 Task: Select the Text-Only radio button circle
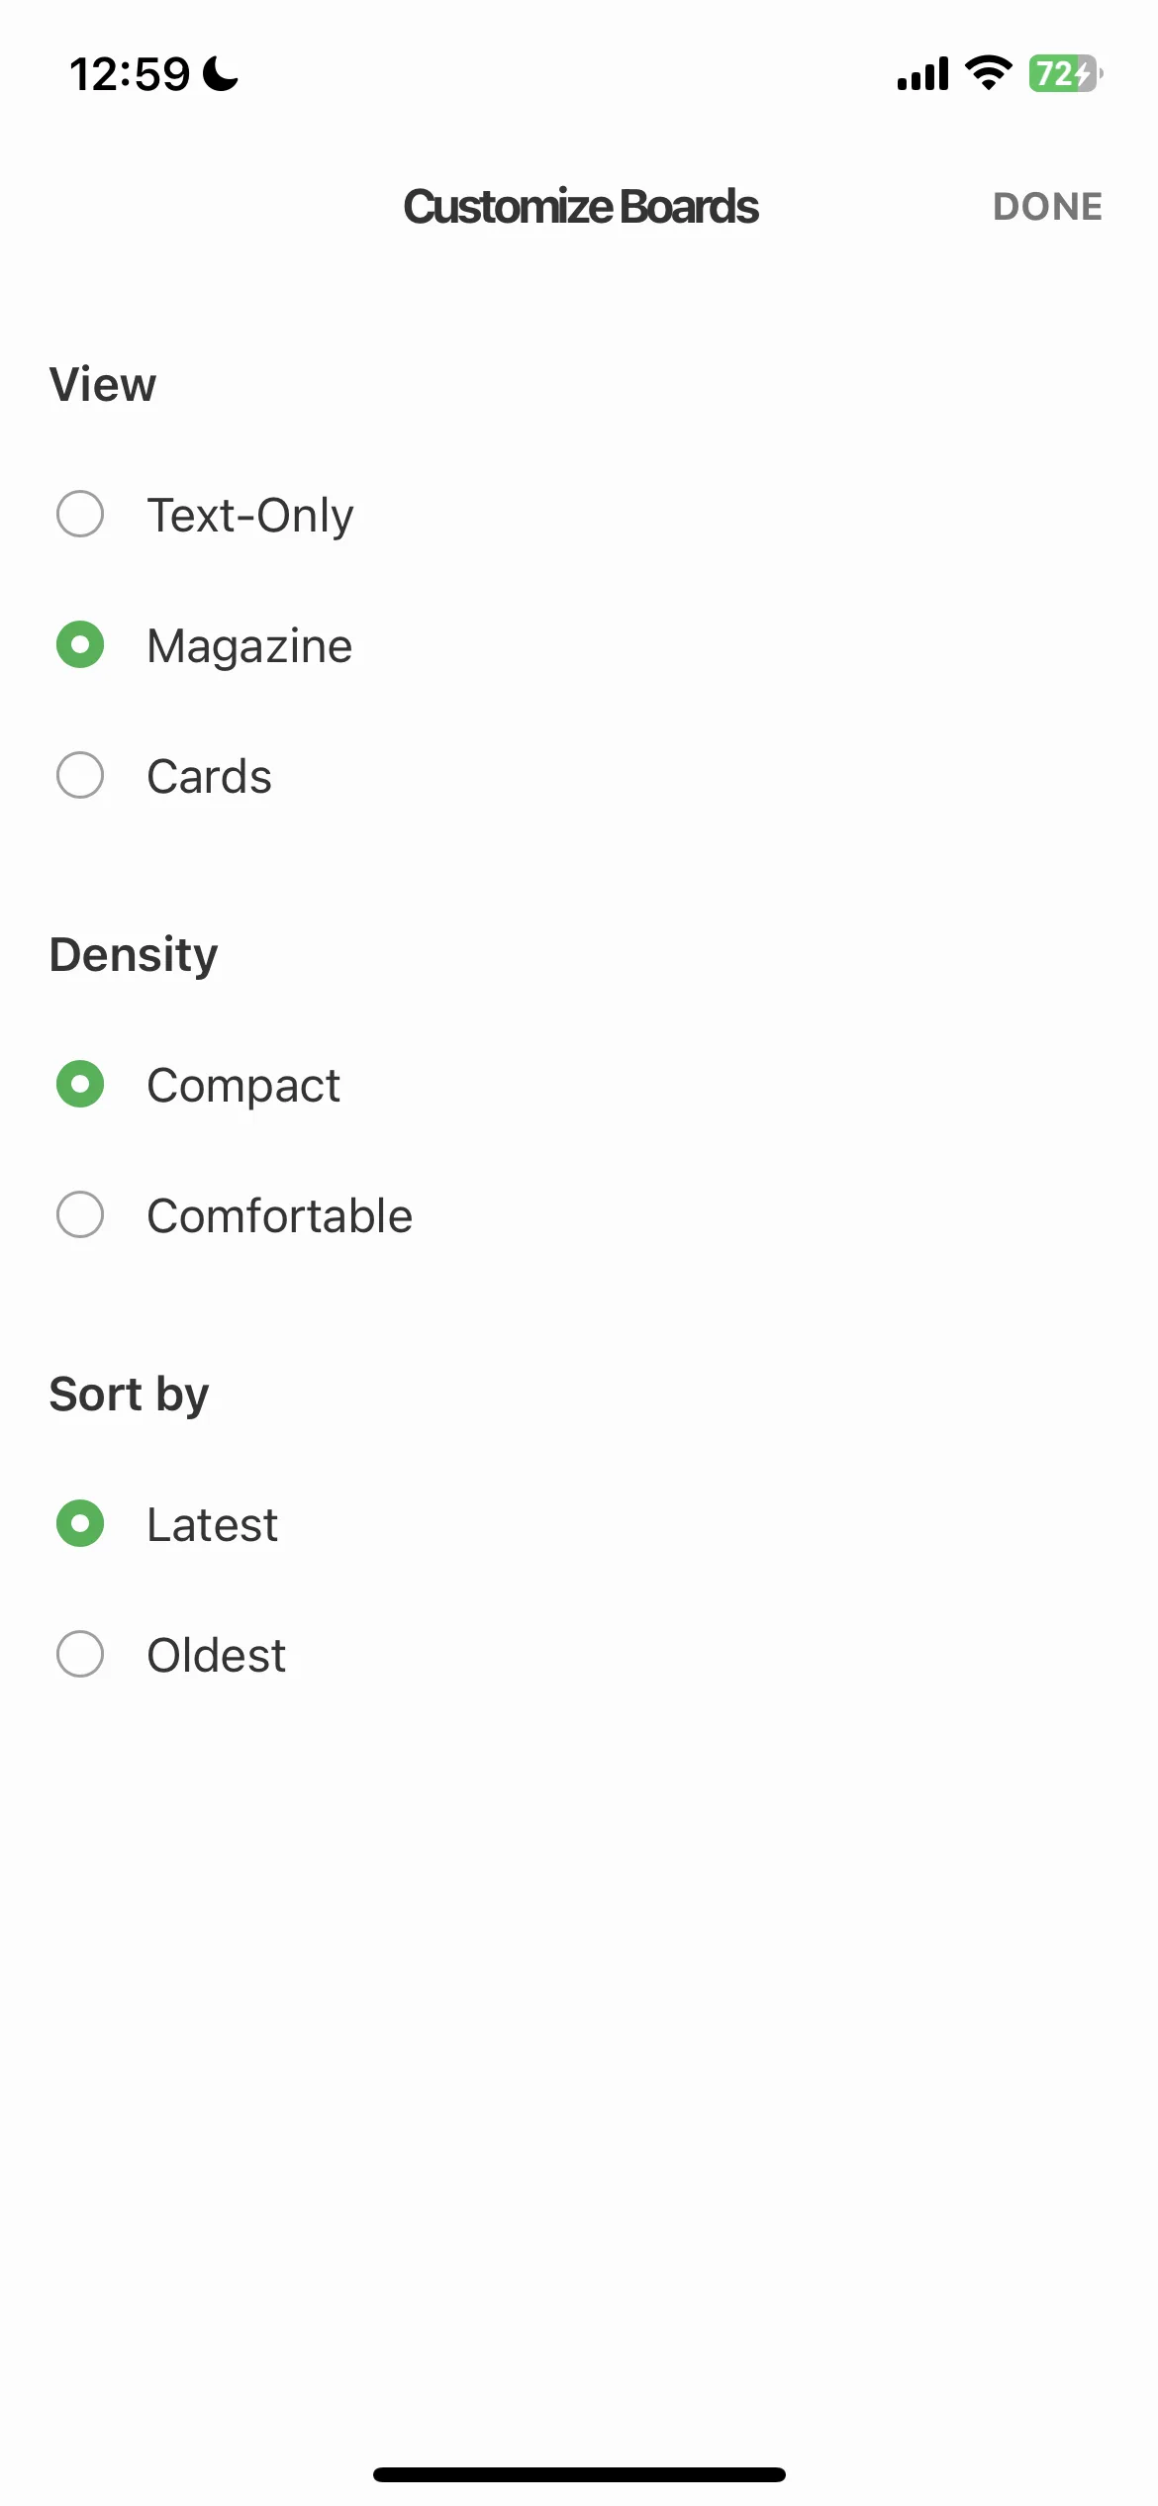(80, 514)
